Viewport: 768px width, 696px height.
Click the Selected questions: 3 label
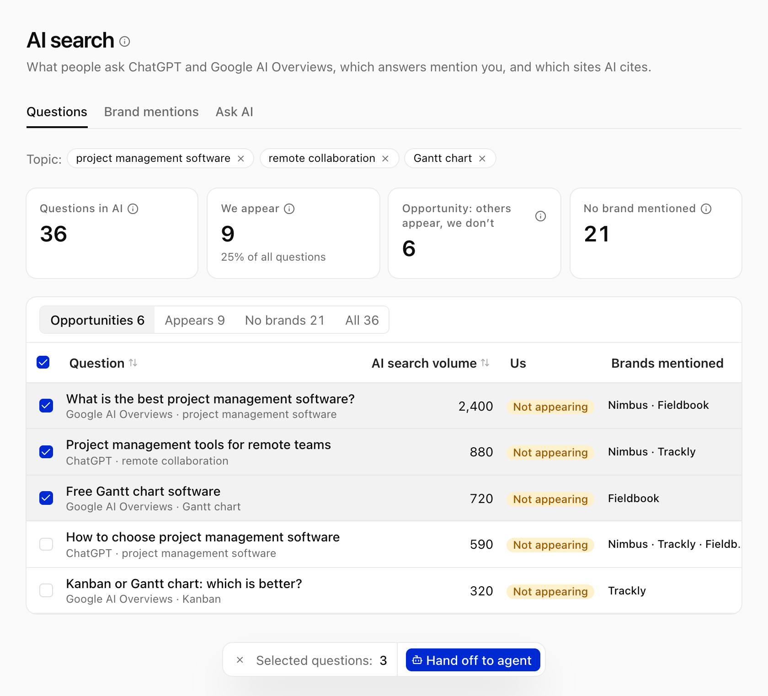coord(321,660)
